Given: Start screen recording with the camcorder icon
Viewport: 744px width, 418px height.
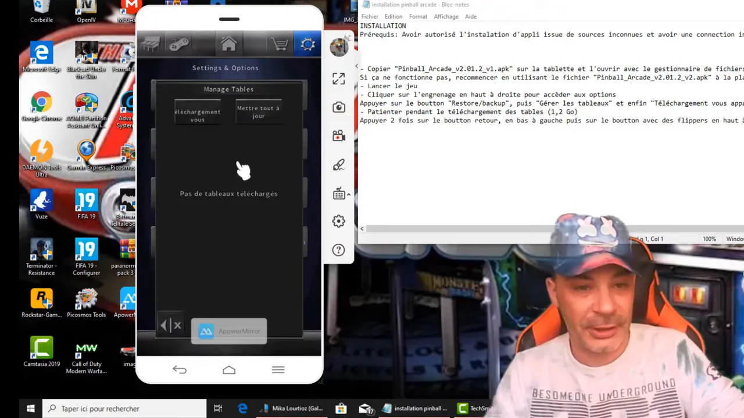Looking at the screenshot, I should pos(339,136).
